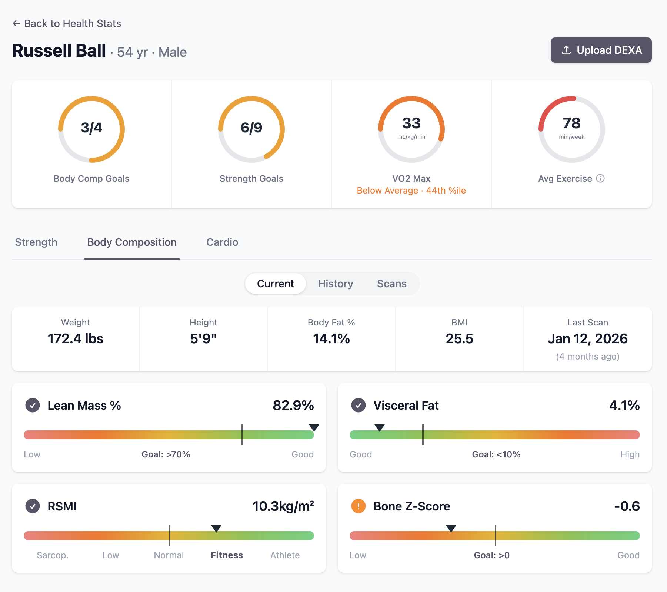Select the Current view toggle
This screenshot has width=667, height=592.
(275, 284)
